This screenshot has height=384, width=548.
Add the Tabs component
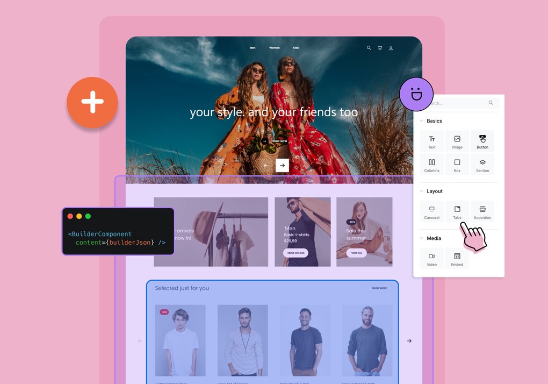pos(457,211)
